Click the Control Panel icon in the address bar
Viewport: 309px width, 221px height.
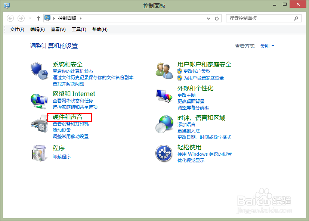[47, 18]
